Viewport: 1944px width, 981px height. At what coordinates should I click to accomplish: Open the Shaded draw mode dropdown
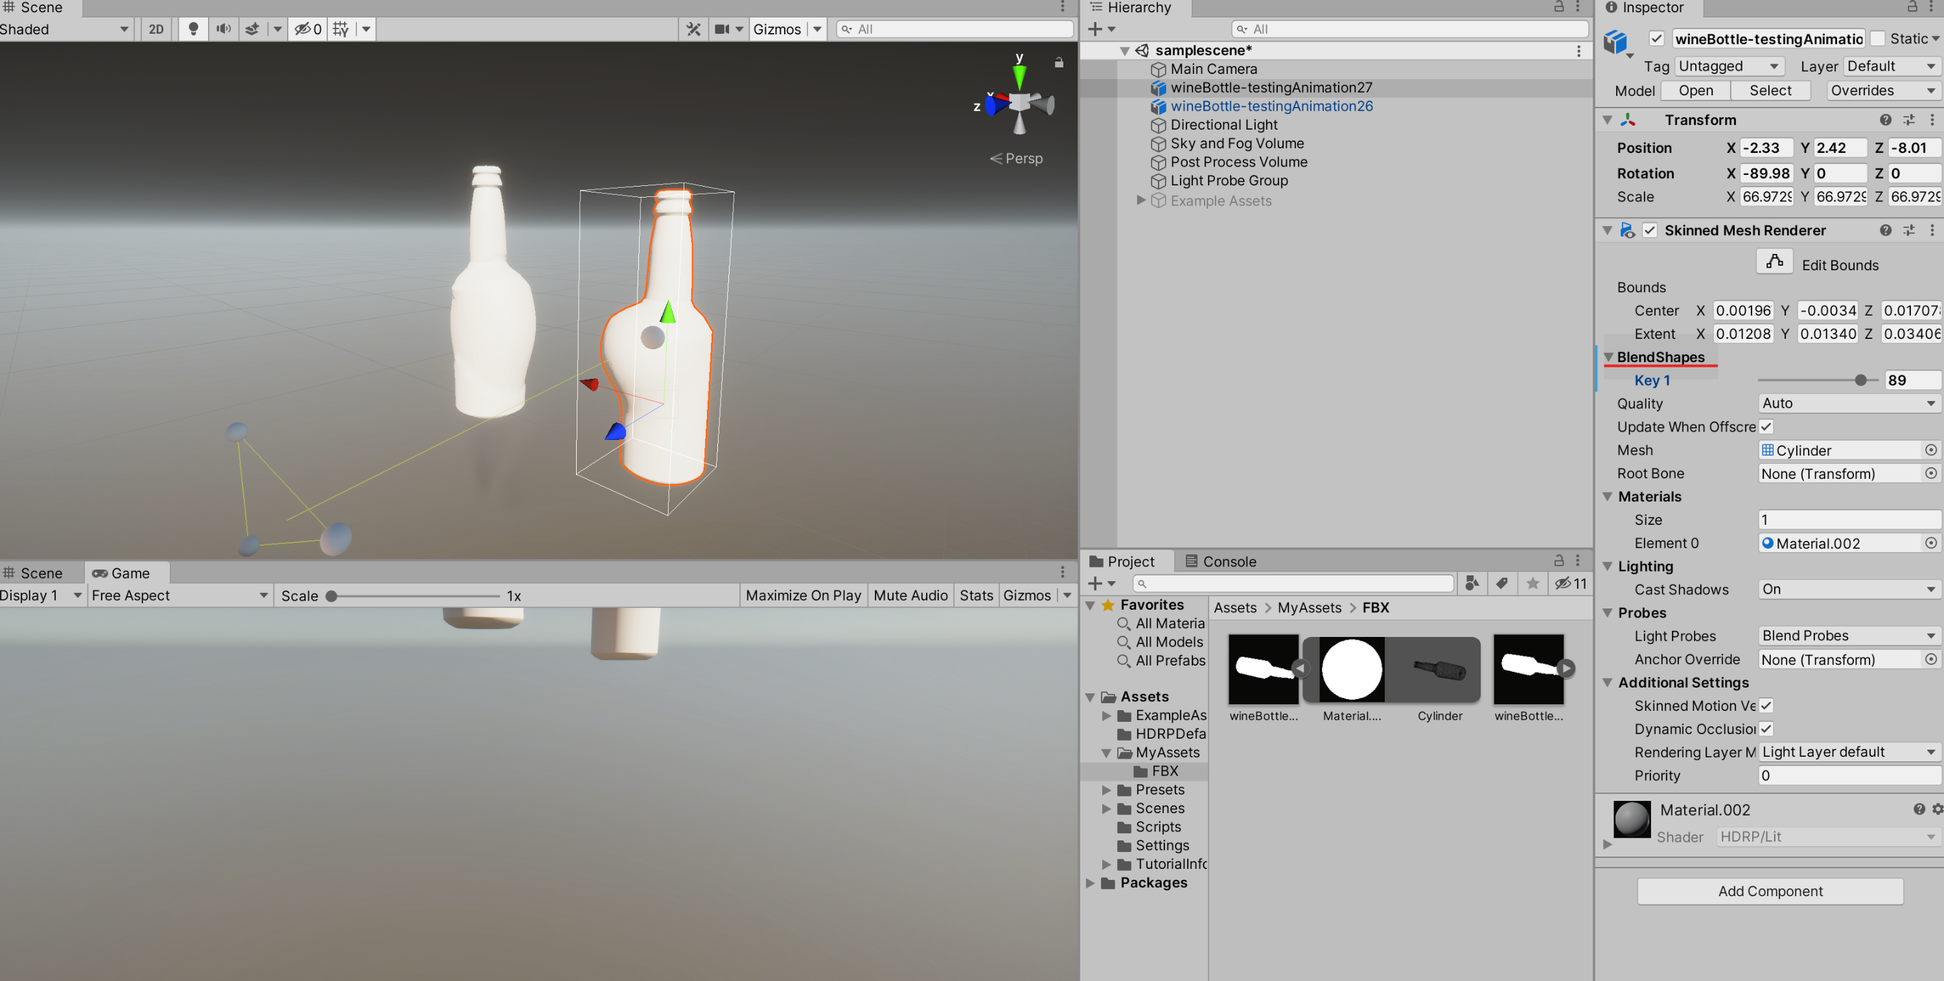click(x=65, y=29)
